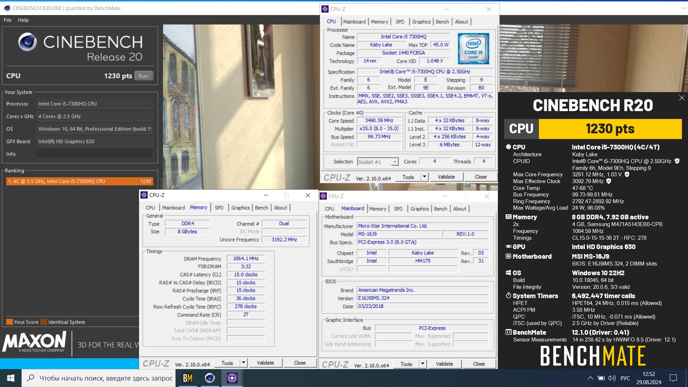Viewport: 688px width, 387px height.
Task: Click the BenchMate CPU section icon
Action: (508, 147)
